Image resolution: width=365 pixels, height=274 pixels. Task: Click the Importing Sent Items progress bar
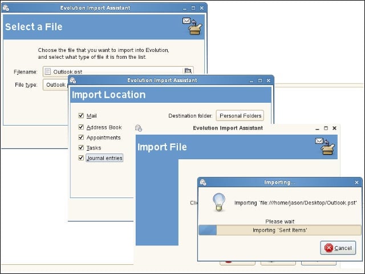pos(280,230)
